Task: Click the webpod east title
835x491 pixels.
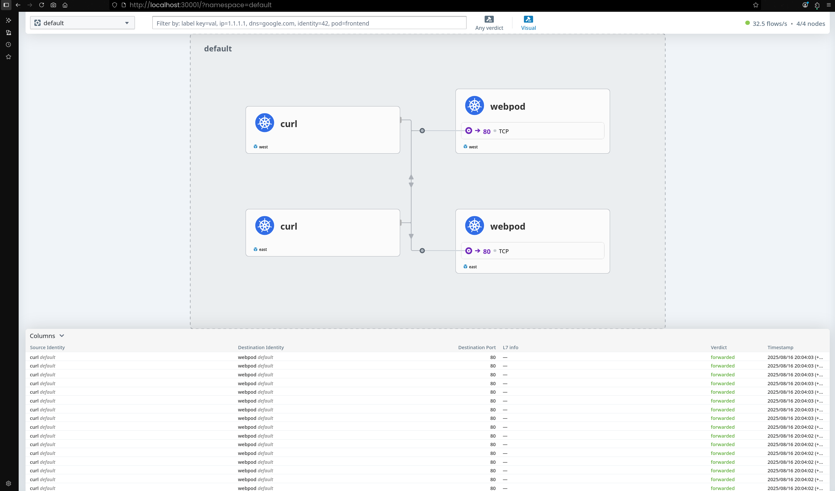Action: (507, 226)
